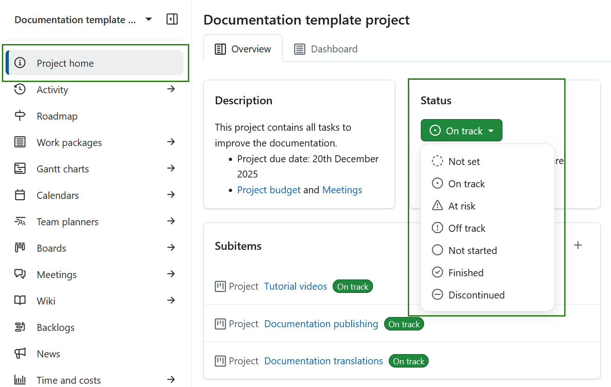Expand the Work packages submenu arrow
This screenshot has width=611, height=387.
tap(171, 142)
